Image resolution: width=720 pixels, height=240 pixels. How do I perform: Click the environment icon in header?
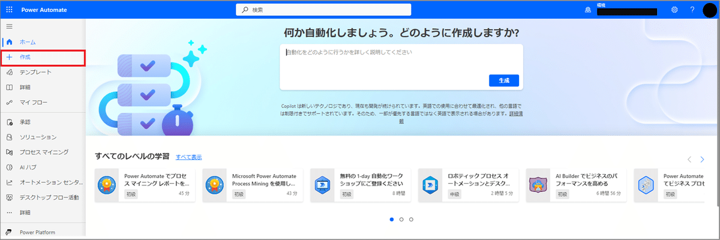click(x=588, y=10)
